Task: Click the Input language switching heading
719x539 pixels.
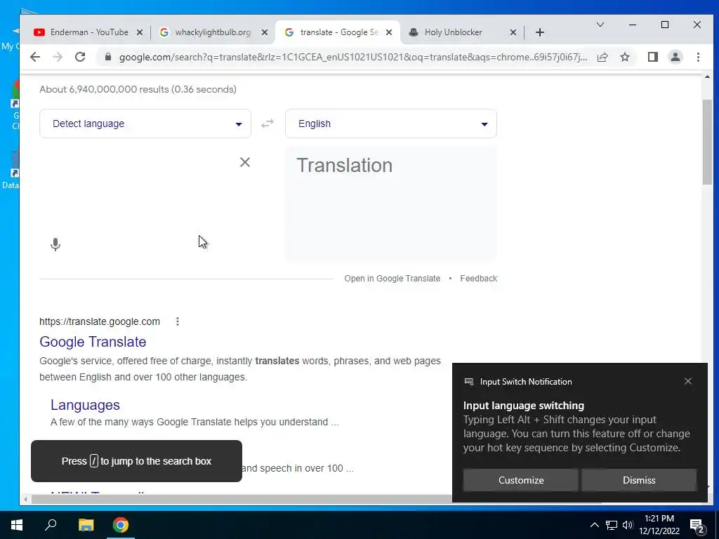Action: point(524,406)
